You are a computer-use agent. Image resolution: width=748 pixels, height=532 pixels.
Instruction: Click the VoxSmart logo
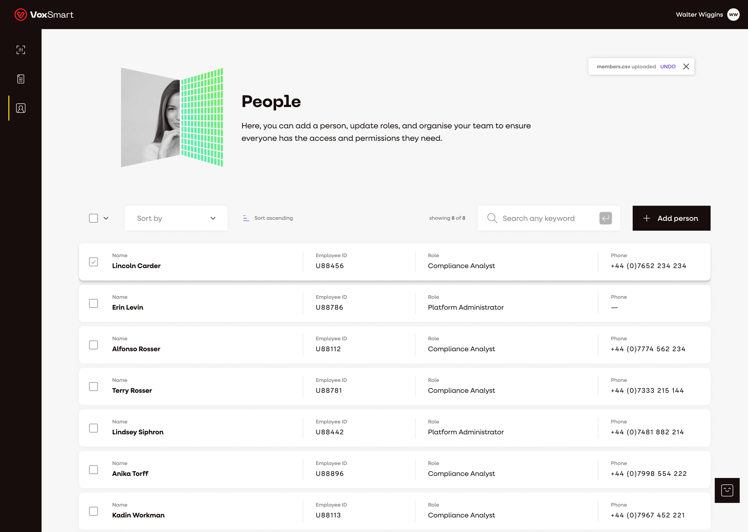(x=44, y=14)
